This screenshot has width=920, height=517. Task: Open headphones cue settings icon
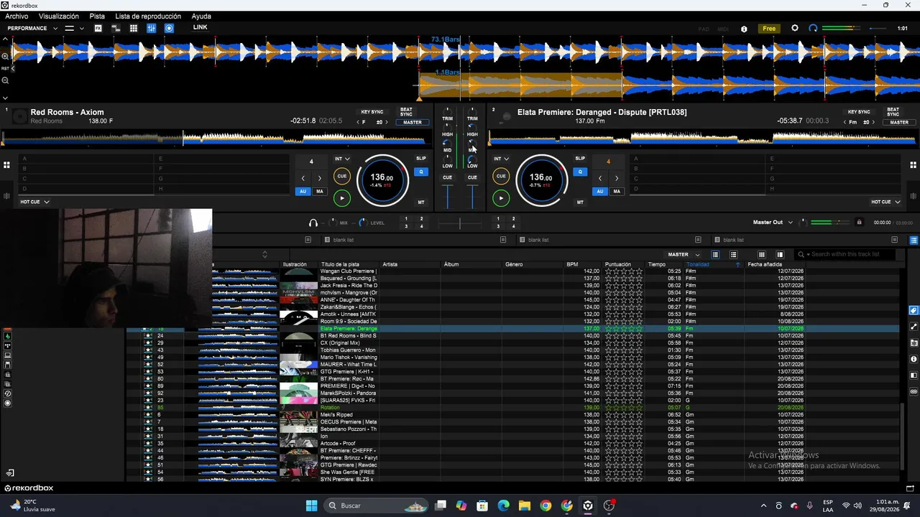pyautogui.click(x=313, y=223)
